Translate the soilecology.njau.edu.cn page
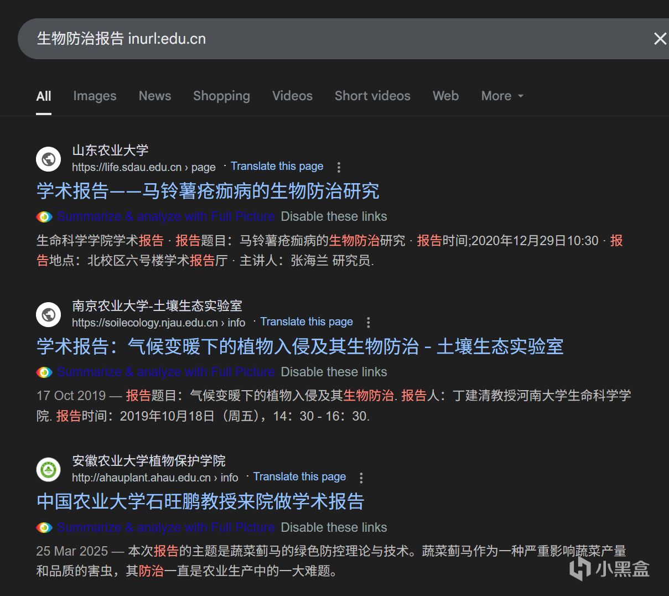The height and width of the screenshot is (596, 669). pyautogui.click(x=307, y=322)
